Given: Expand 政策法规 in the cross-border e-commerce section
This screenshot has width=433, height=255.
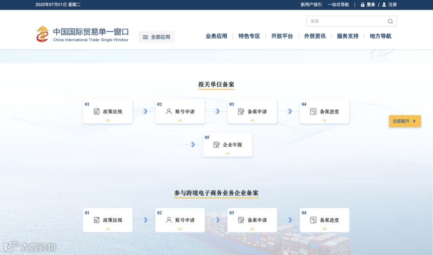Looking at the screenshot, I should point(108,229).
